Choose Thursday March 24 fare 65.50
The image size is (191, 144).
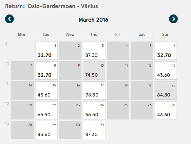tap(94, 110)
